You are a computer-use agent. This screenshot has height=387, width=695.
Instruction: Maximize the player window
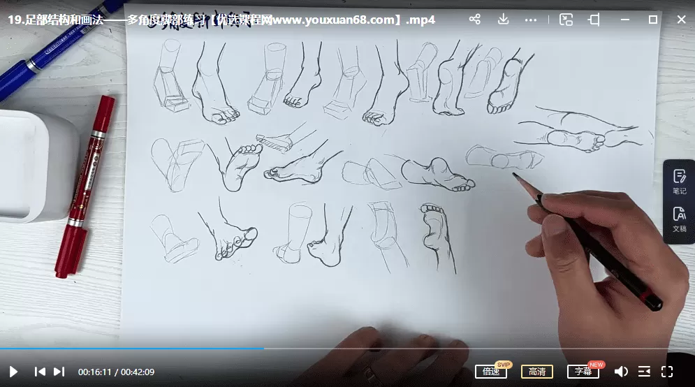pos(652,20)
